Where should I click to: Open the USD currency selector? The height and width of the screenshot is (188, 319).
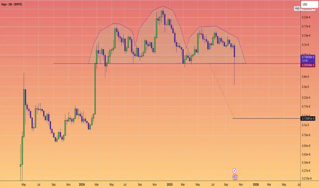[x=308, y=4]
